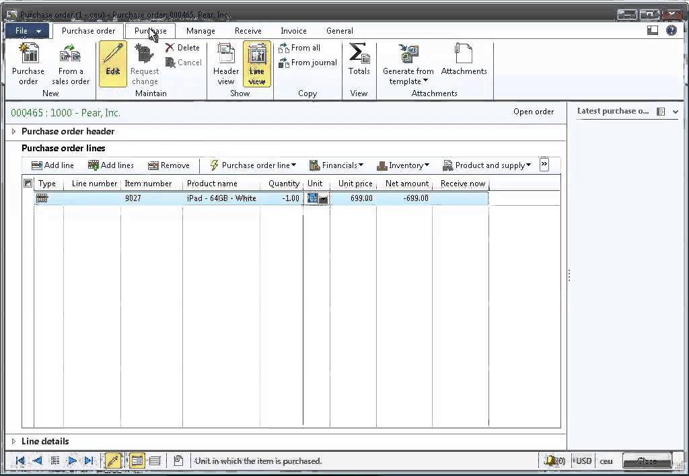Screen dimensions: 689x476
Task: Switch to grid view icon in status bar
Action: [155, 461]
